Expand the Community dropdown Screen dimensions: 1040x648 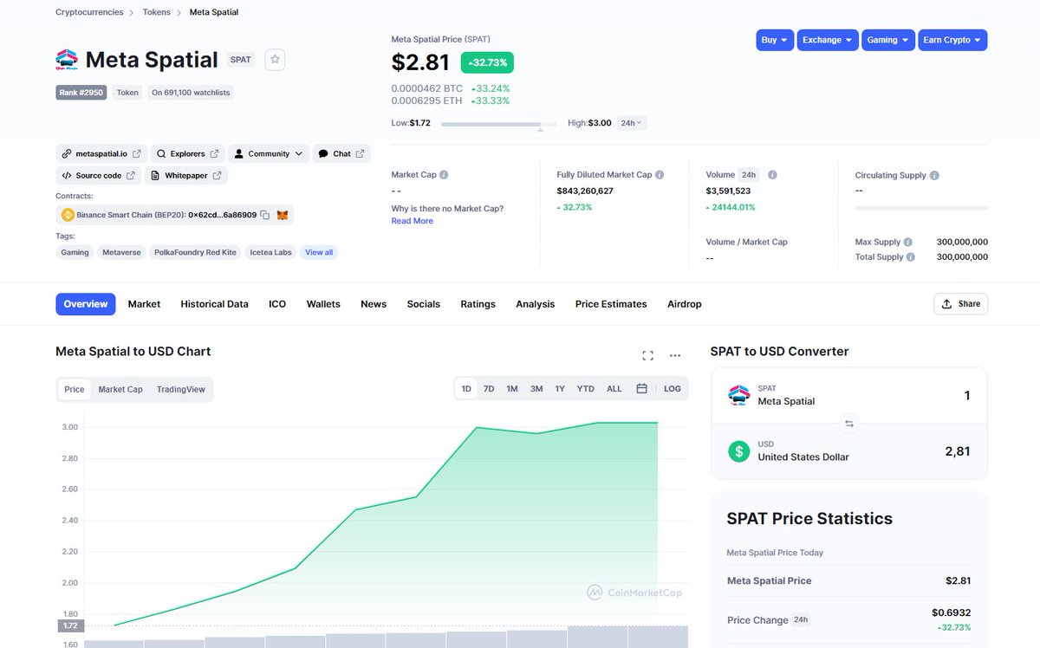(x=269, y=153)
